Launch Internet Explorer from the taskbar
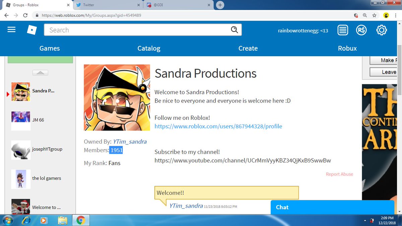The width and height of the screenshot is (402, 226). [x=26, y=220]
